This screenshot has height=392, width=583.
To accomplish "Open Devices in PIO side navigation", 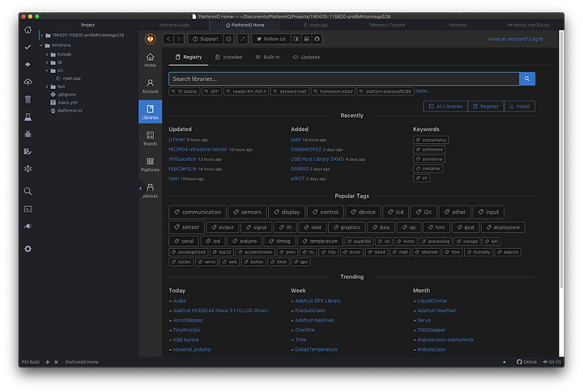I will pyautogui.click(x=151, y=191).
